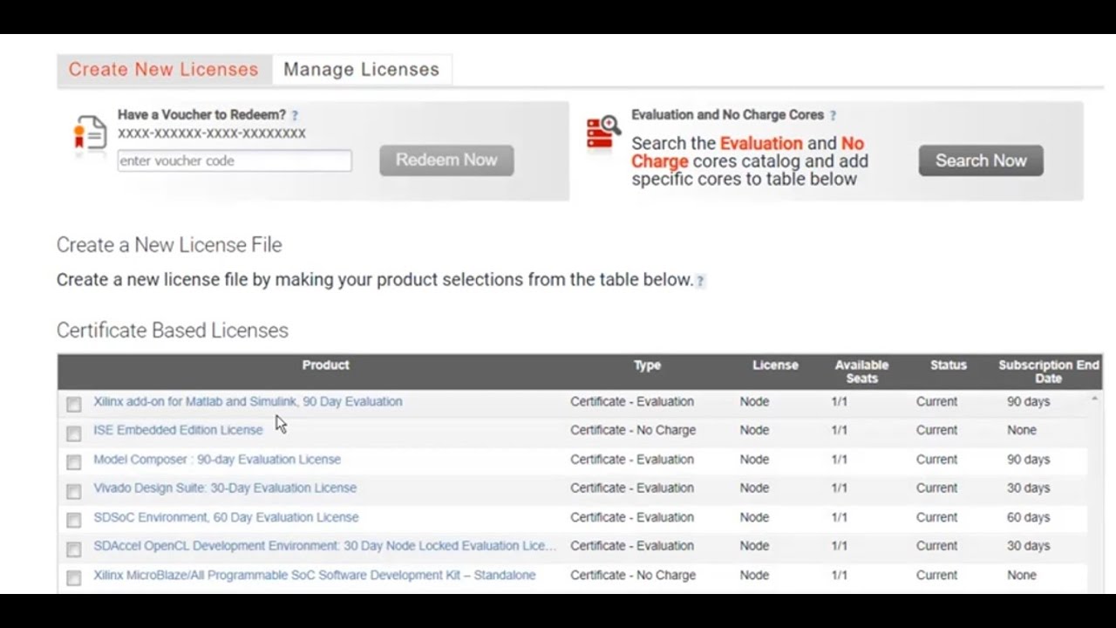Click 'Certificate - No Charge' in ISE Embedded row
1116x628 pixels.
coord(633,430)
